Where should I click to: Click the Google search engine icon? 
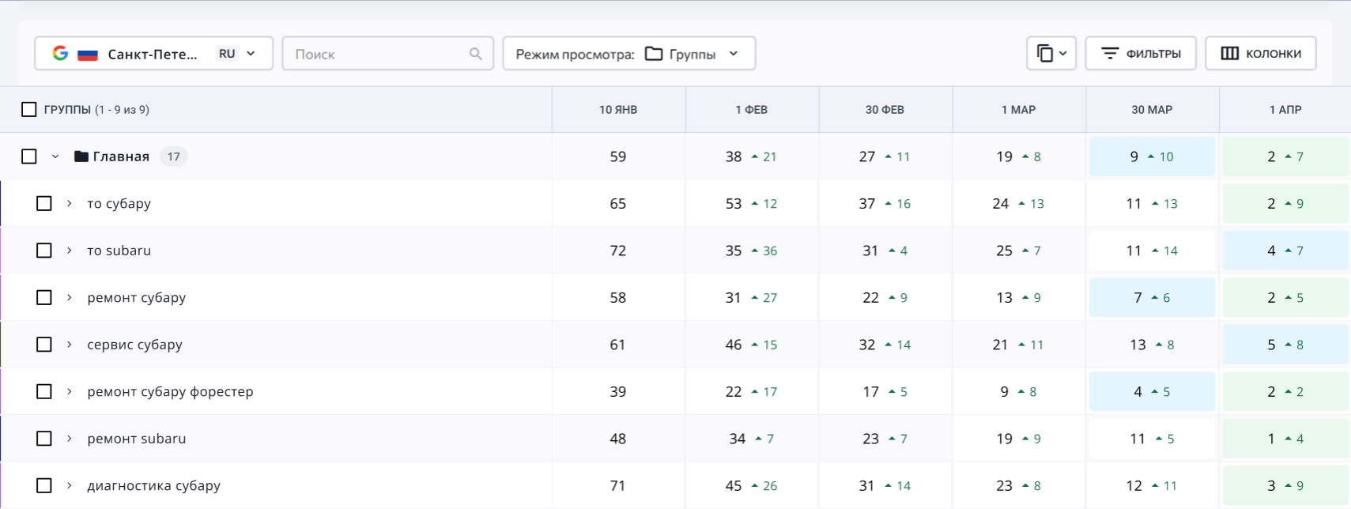(x=60, y=54)
